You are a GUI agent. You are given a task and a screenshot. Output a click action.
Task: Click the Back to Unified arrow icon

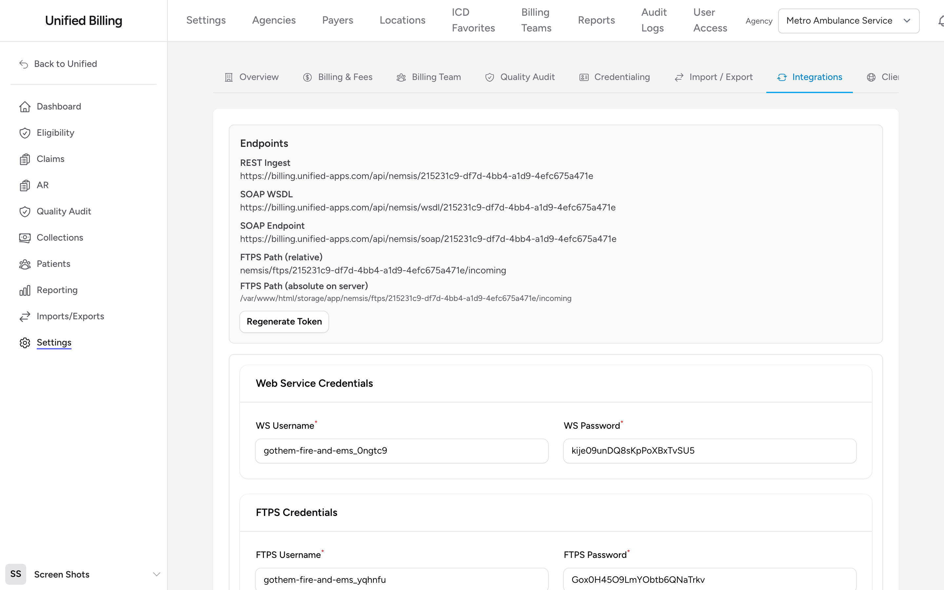pos(24,64)
